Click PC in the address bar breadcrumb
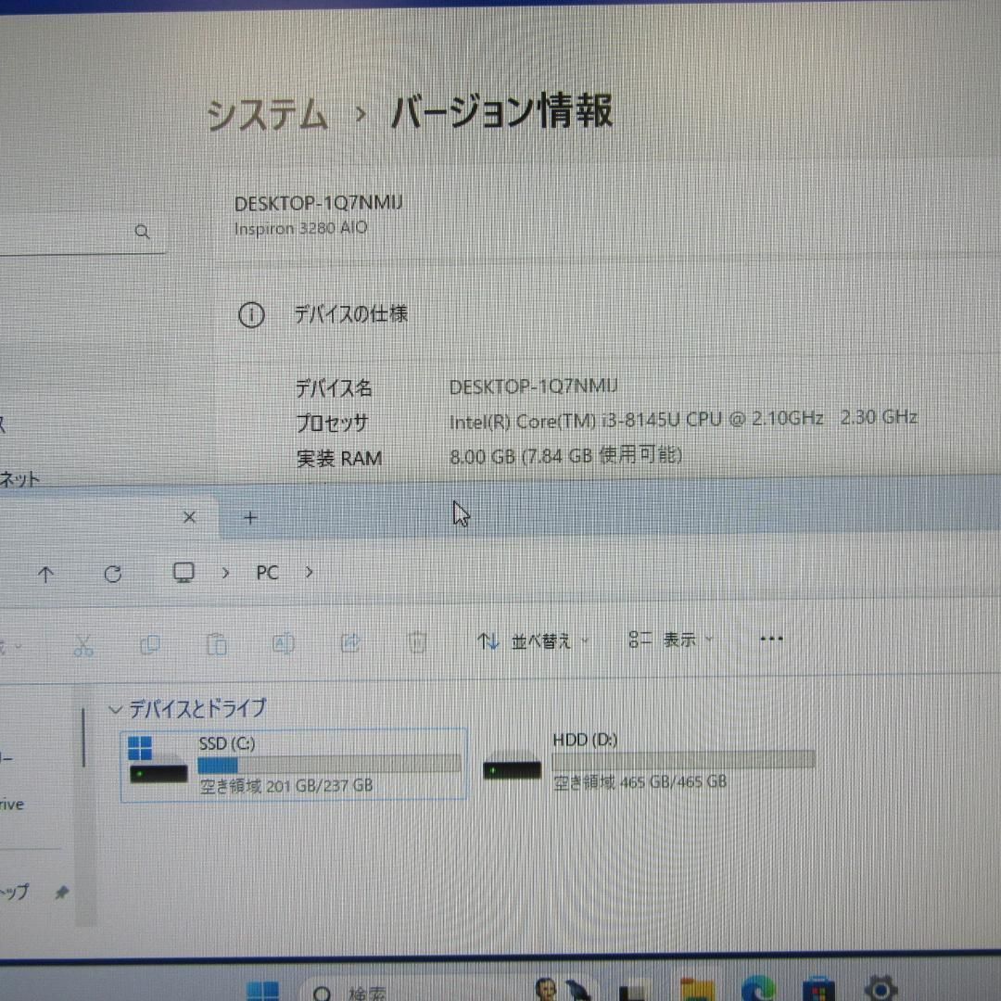Viewport: 1001px width, 1001px height. (266, 573)
